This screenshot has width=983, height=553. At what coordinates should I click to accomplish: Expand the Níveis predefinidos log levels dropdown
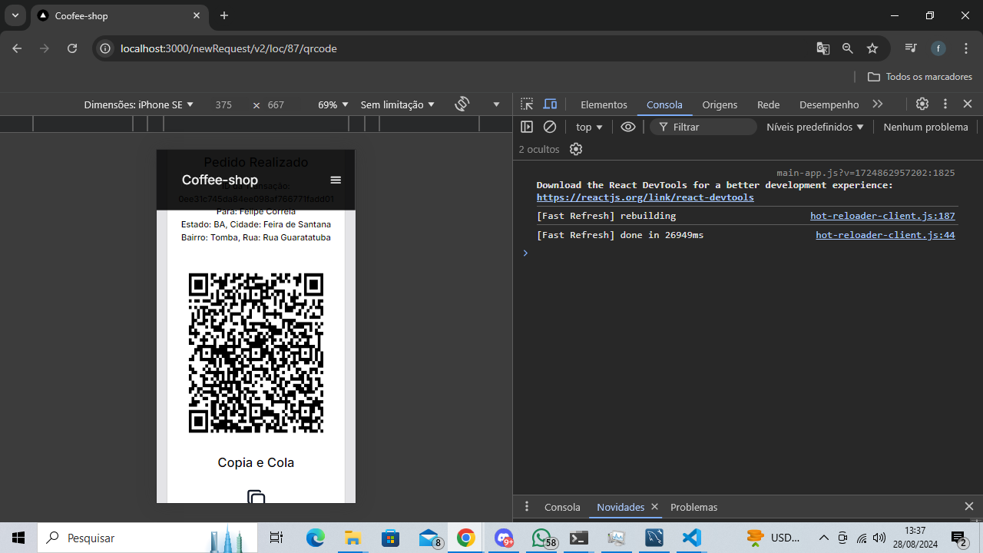(815, 127)
